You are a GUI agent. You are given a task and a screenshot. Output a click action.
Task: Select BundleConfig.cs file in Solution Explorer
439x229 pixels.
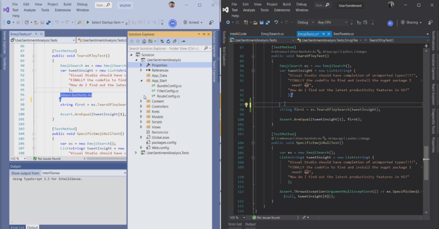tap(169, 86)
